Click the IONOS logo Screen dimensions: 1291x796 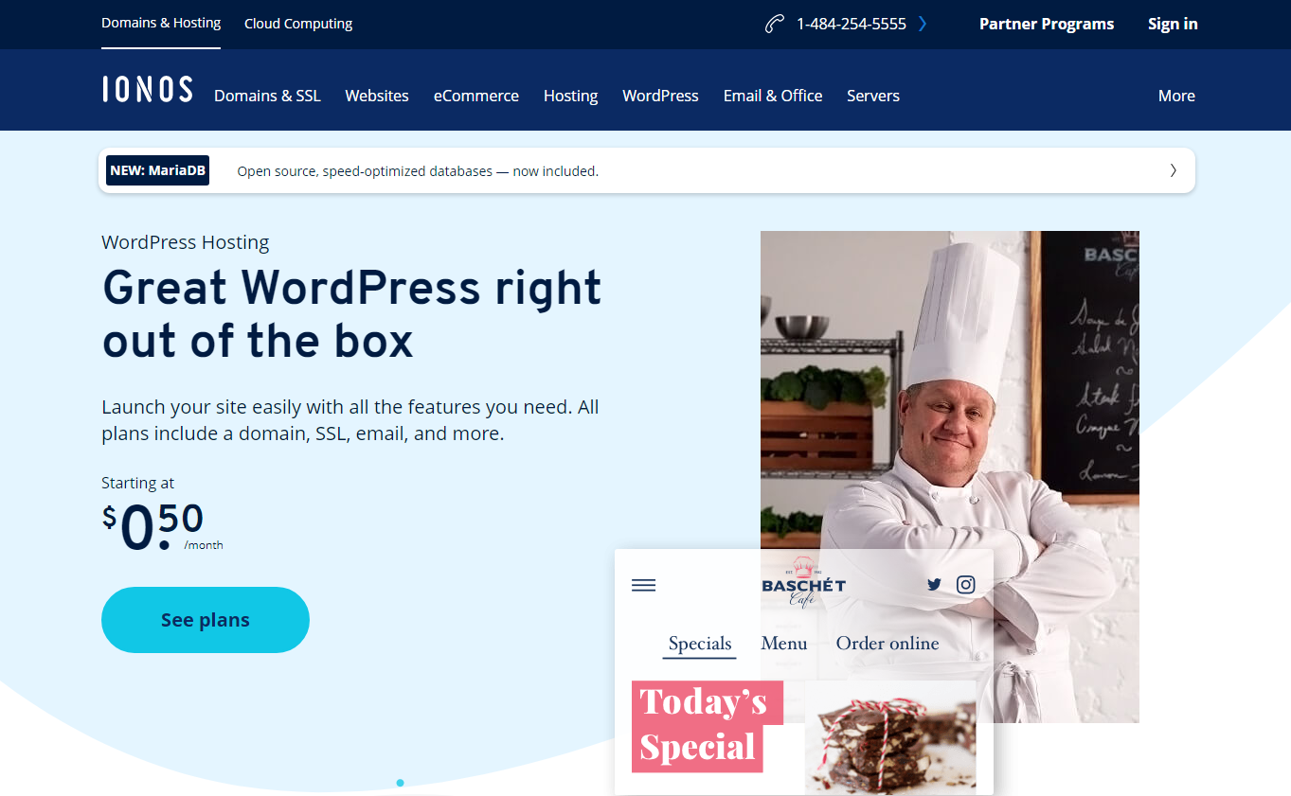pyautogui.click(x=147, y=89)
